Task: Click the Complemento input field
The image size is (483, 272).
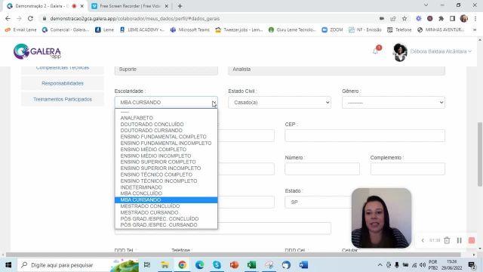Action: click(x=408, y=169)
